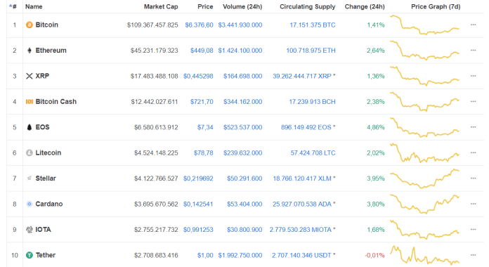Click circulating supply 17.151.375 BTC
Image resolution: width=489 pixels, height=267 pixels.
313,25
